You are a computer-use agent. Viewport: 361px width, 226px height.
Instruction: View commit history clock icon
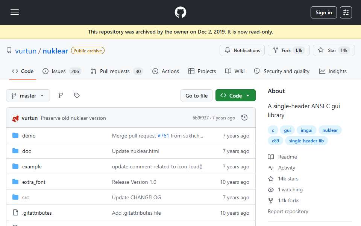(244, 118)
